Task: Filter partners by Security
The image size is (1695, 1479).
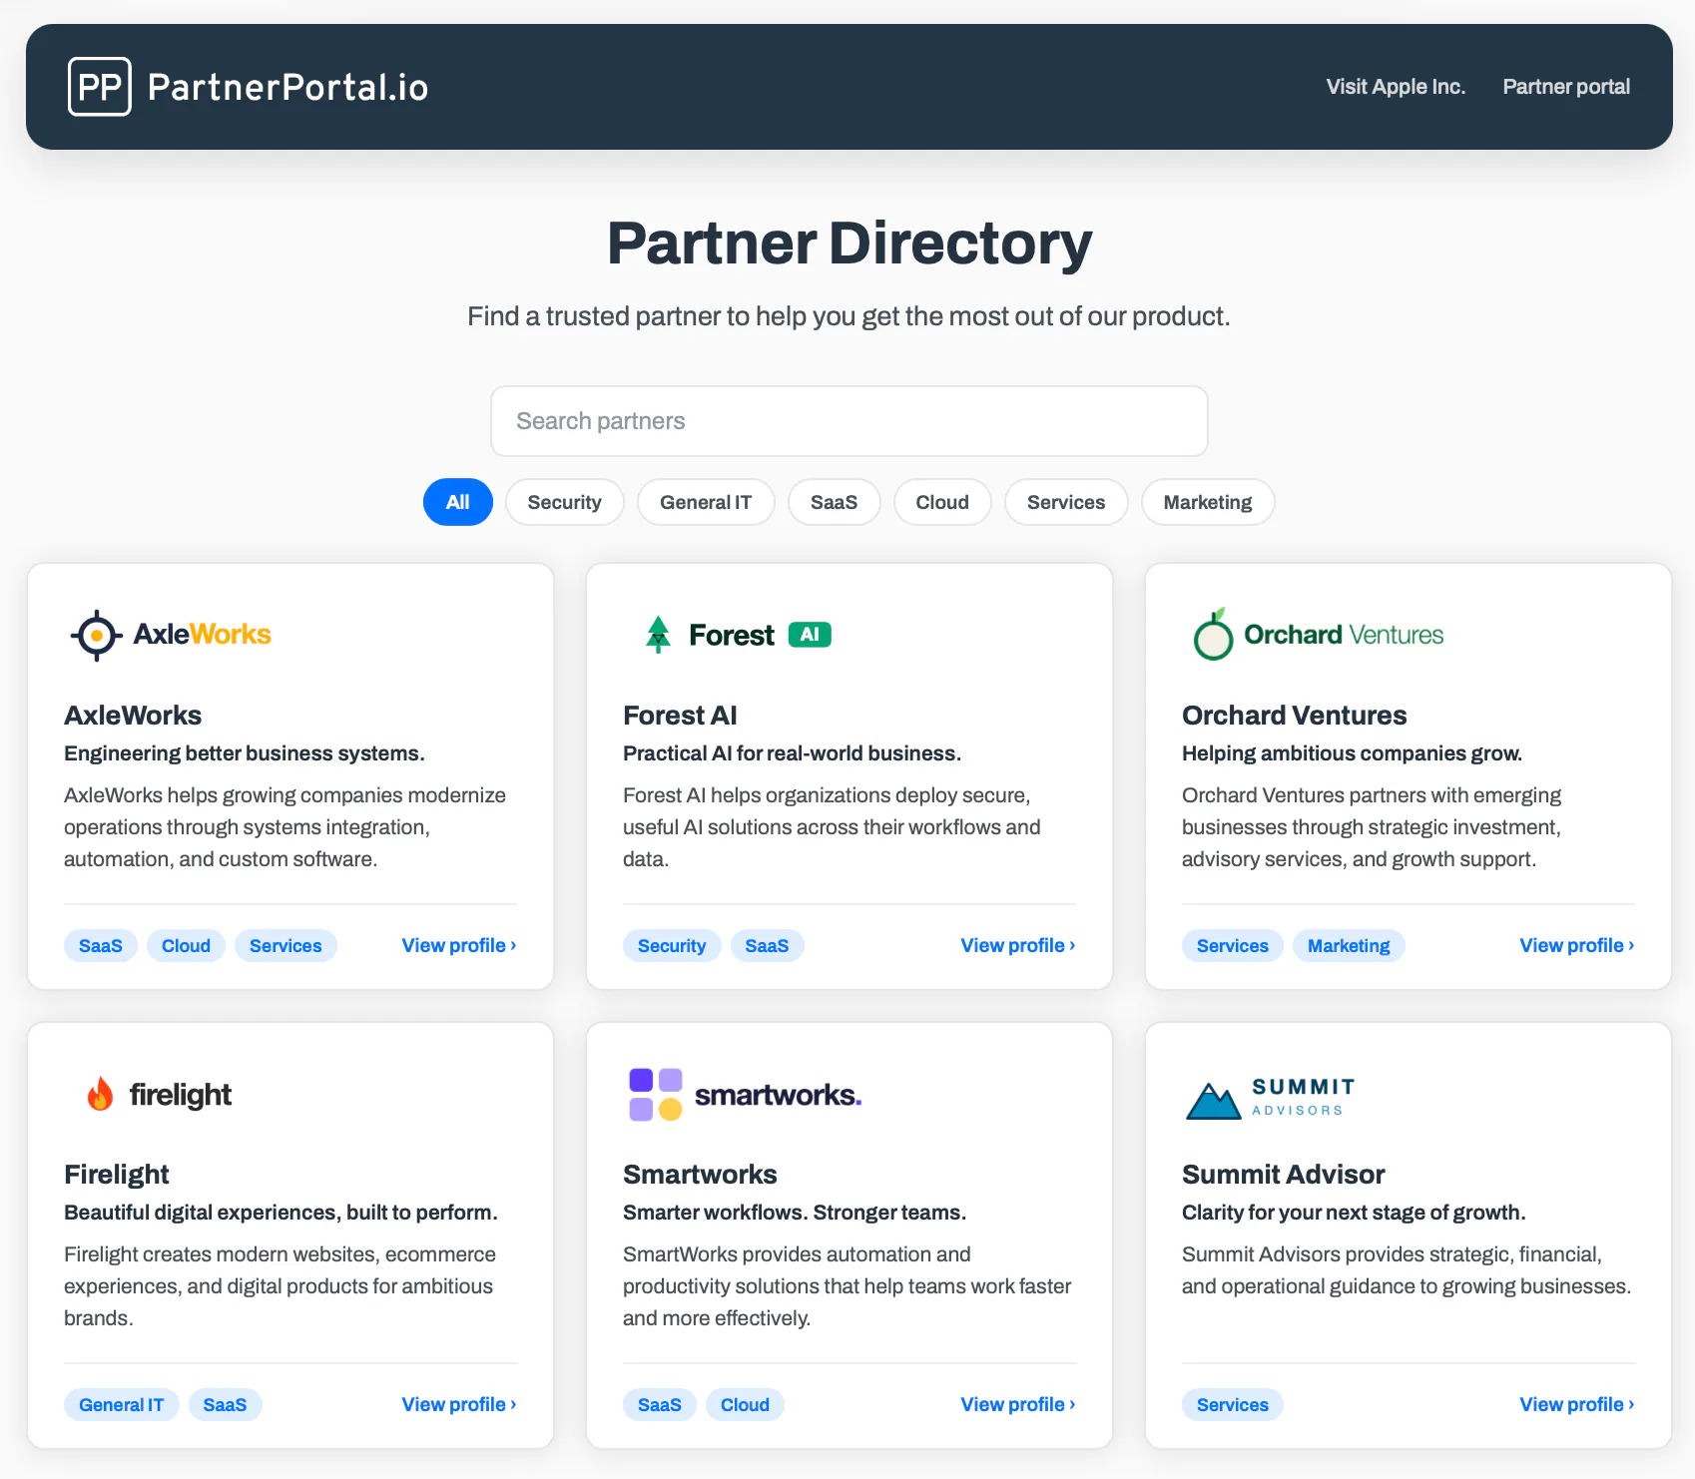Action: pyautogui.click(x=565, y=502)
